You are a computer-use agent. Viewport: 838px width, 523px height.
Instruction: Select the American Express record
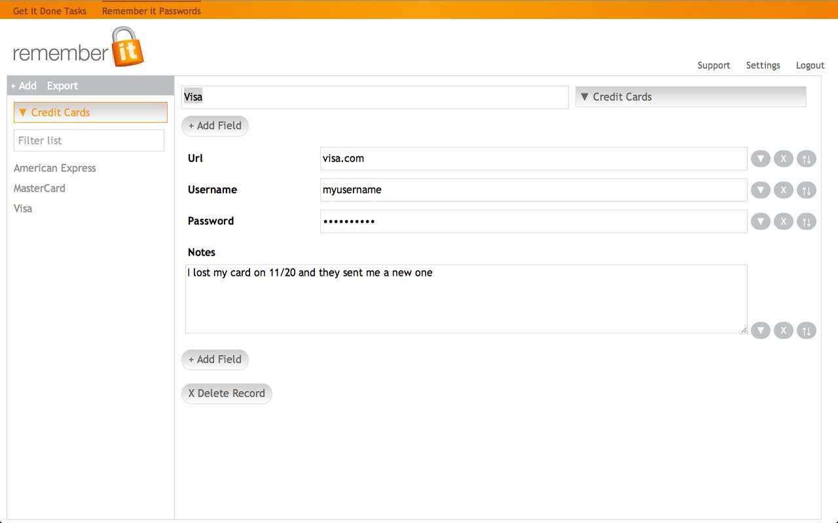(x=55, y=168)
